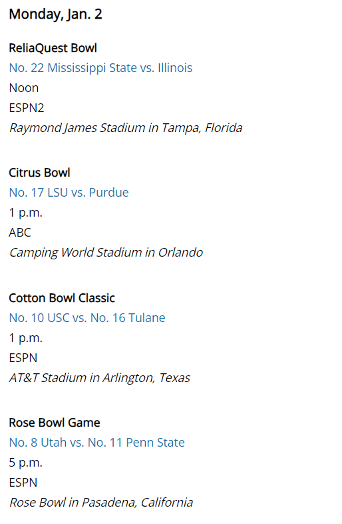Click the Rose Bowl Game title
Screen dimensions: 342x524
tap(55, 423)
